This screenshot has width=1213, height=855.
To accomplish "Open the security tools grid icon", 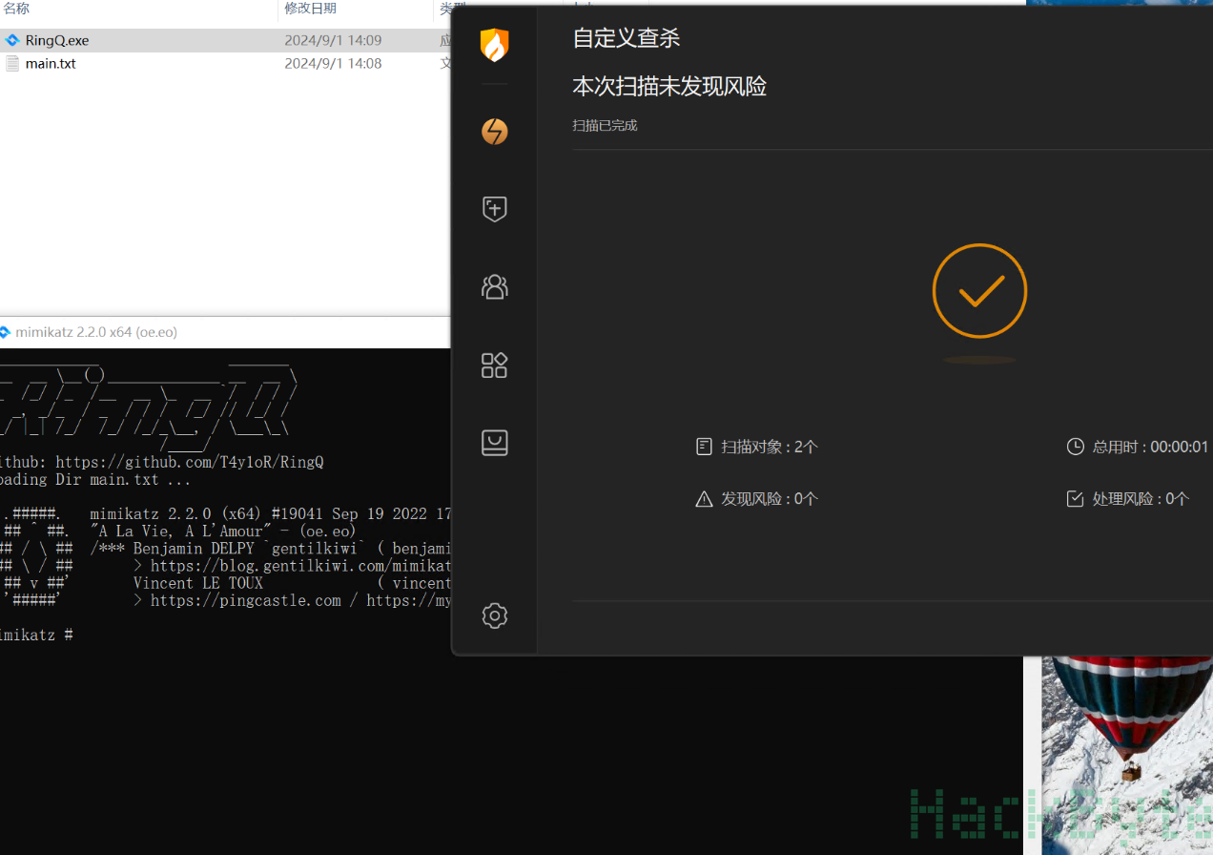I will [x=494, y=365].
